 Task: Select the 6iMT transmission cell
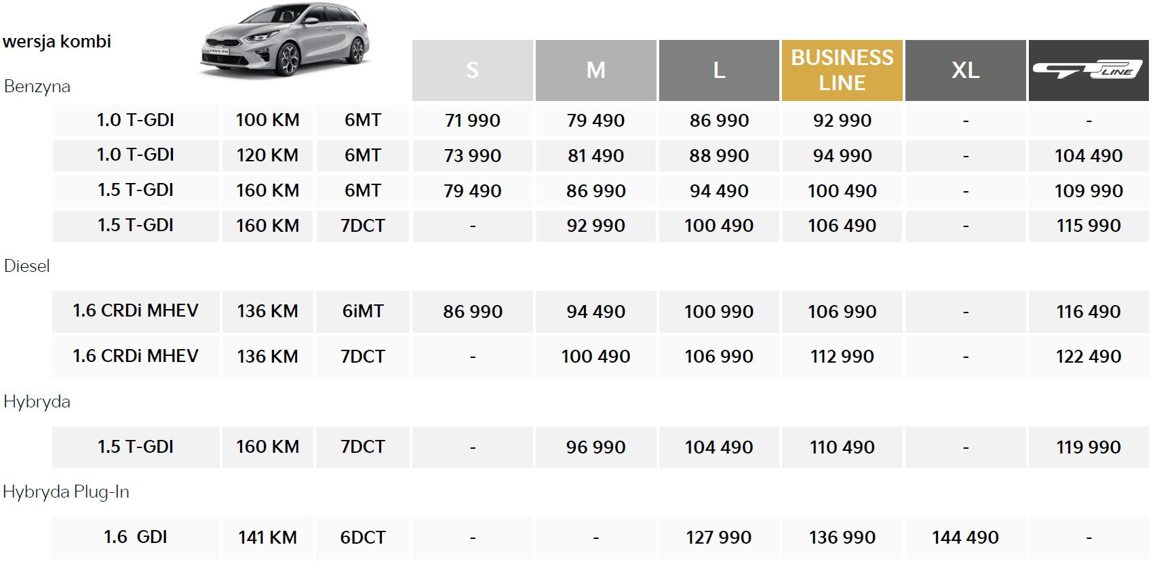click(x=363, y=311)
